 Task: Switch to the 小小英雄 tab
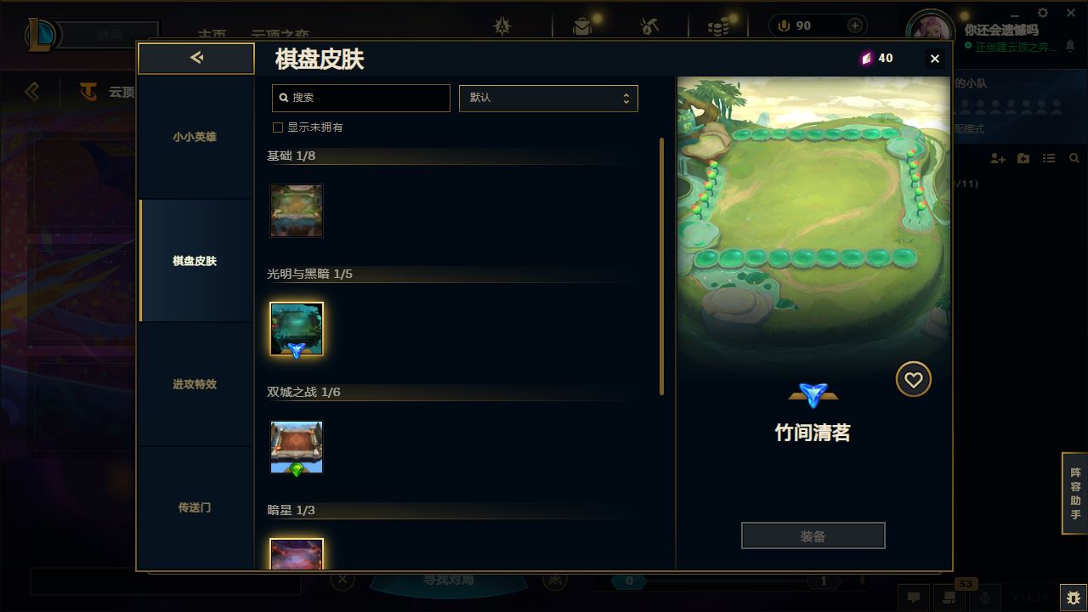click(195, 137)
